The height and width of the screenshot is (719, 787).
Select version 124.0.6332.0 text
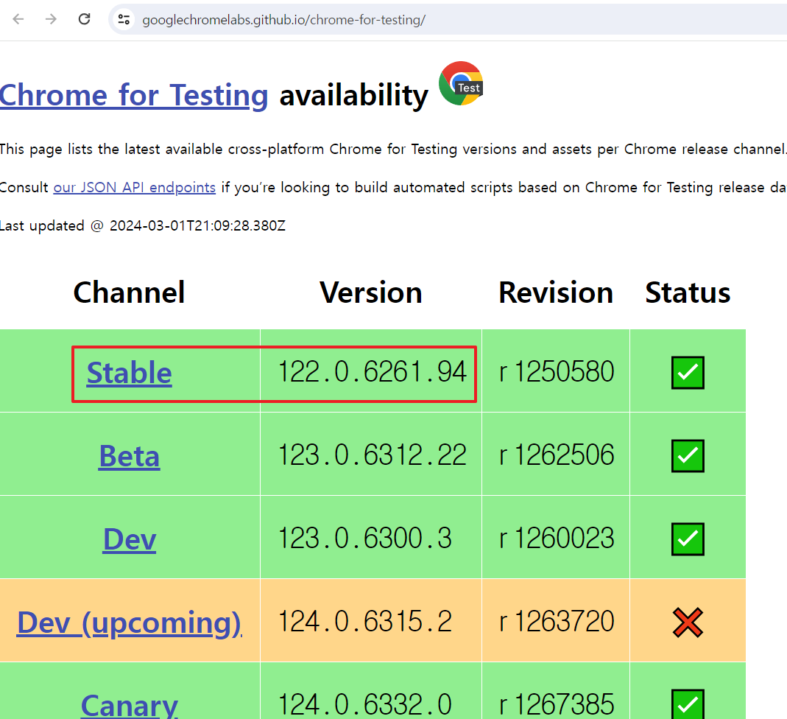click(365, 704)
